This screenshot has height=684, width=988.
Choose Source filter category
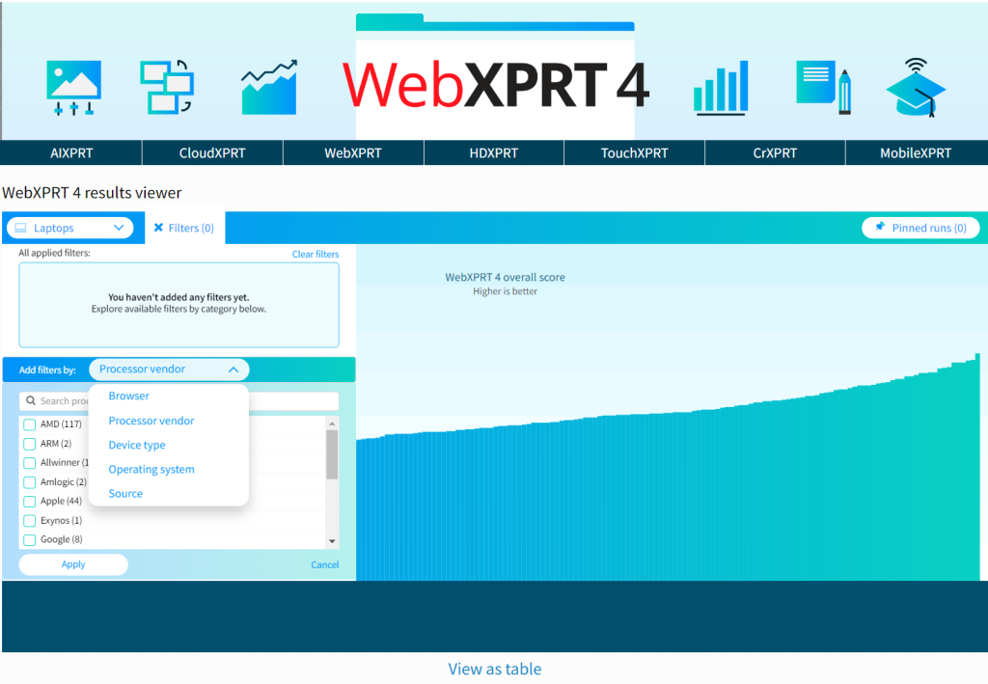click(x=125, y=494)
